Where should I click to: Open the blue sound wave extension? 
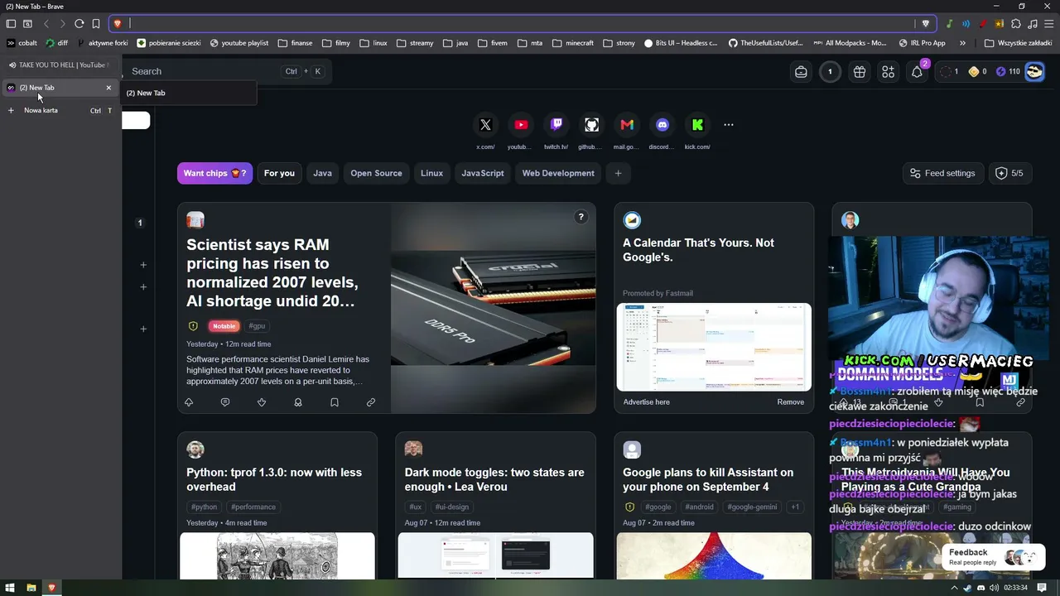[966, 24]
